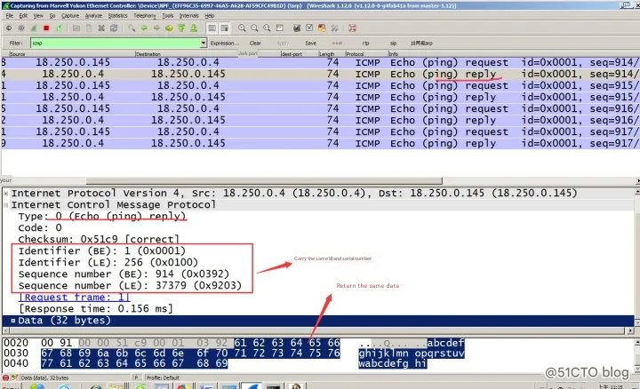Screen dimensions: 640x389
Task: Click the red expert info status icon
Action: 5,377
